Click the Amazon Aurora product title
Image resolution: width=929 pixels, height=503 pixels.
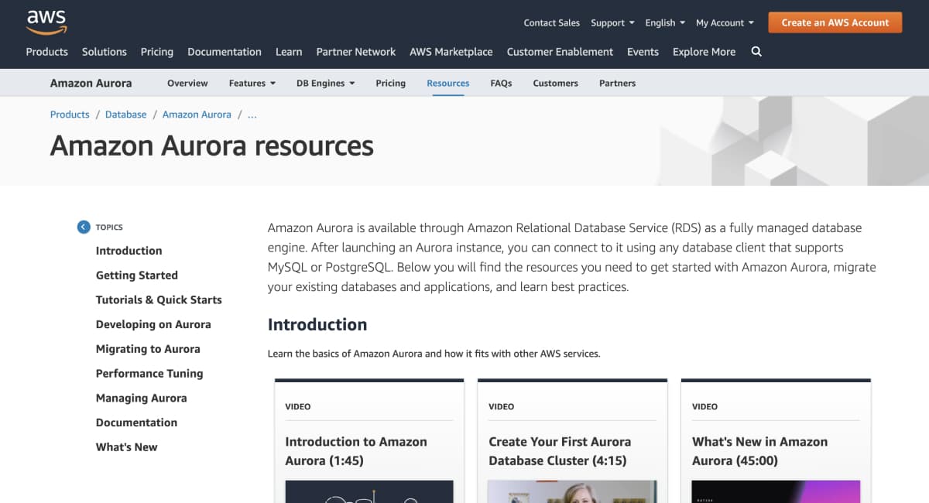91,83
